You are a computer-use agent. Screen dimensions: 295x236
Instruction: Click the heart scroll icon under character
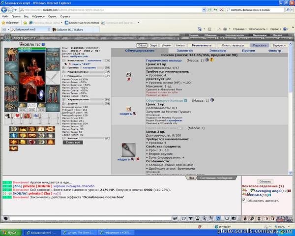[x=17, y=116]
